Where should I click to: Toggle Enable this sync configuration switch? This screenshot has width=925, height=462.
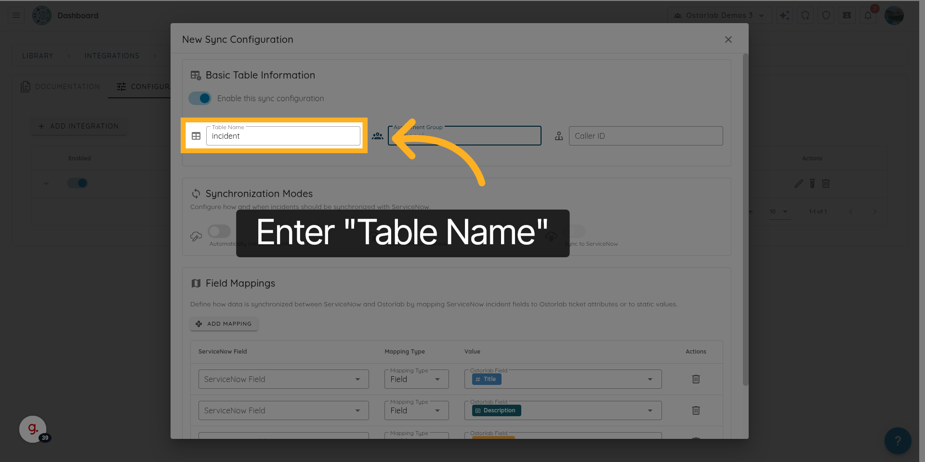point(200,98)
